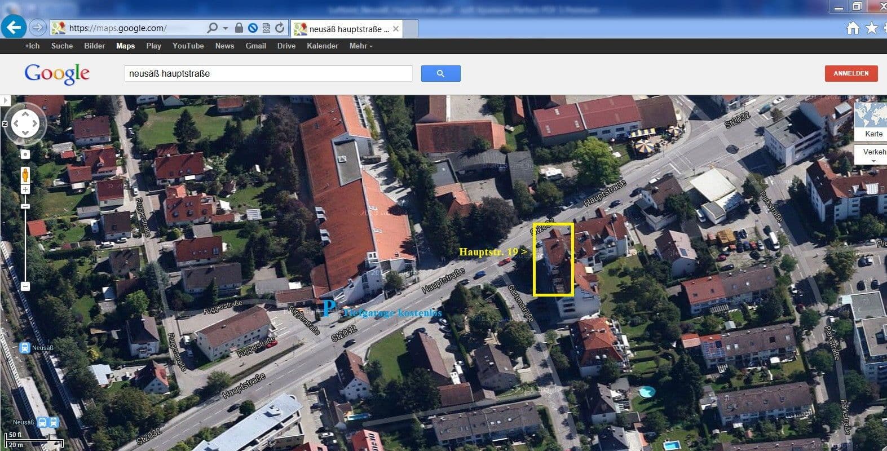This screenshot has height=451, width=887.
Task: Click the zoom slider plus button
Action: click(25, 189)
